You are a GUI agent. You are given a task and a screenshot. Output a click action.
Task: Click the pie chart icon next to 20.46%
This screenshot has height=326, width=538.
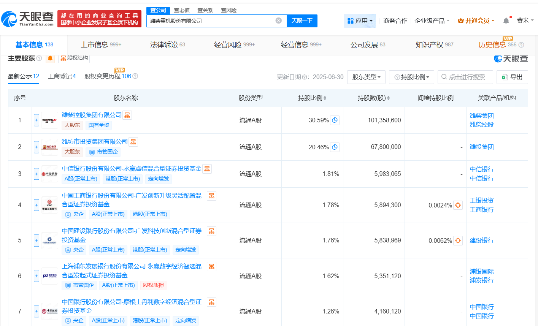pyautogui.click(x=335, y=147)
